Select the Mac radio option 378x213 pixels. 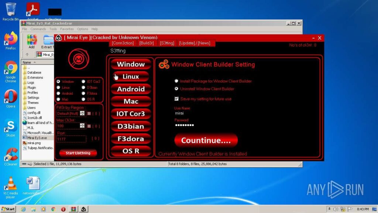[58, 99]
